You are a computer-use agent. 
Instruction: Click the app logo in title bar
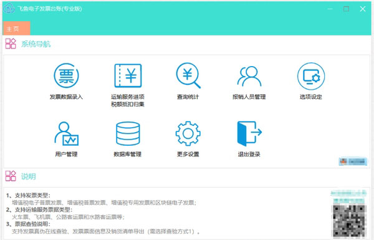(x=9, y=8)
